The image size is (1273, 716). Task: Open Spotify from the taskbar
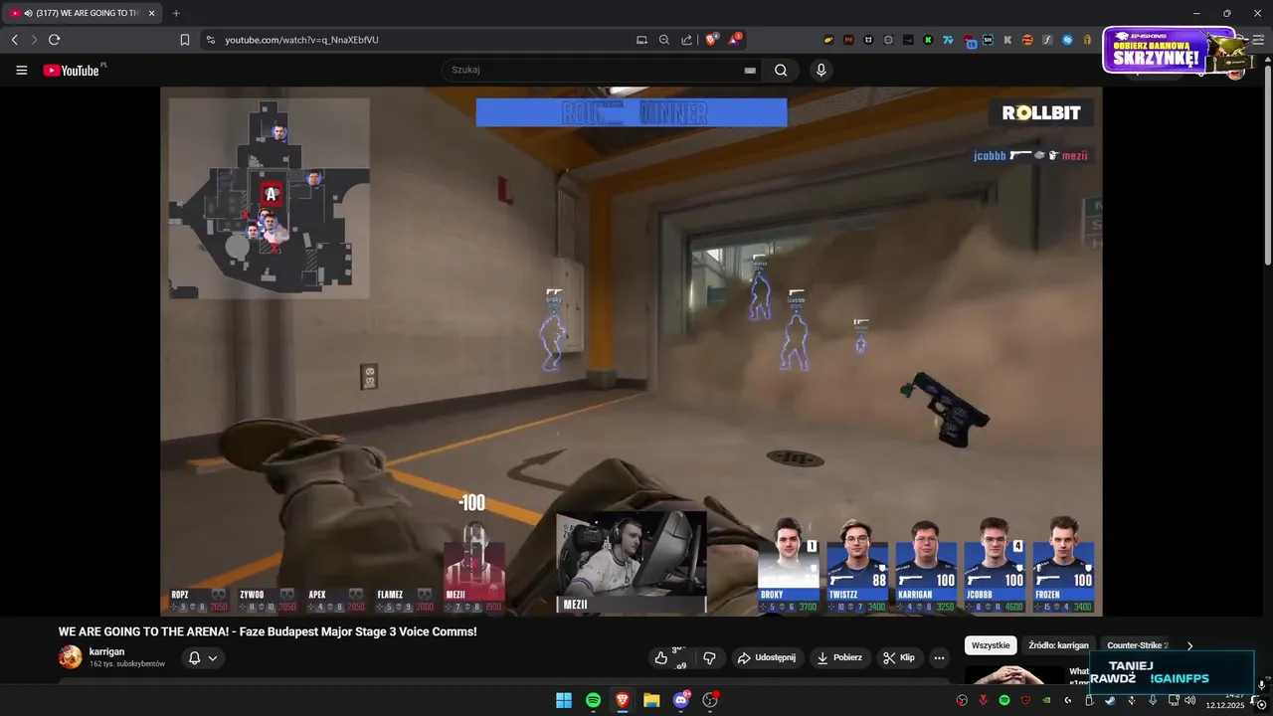point(593,700)
